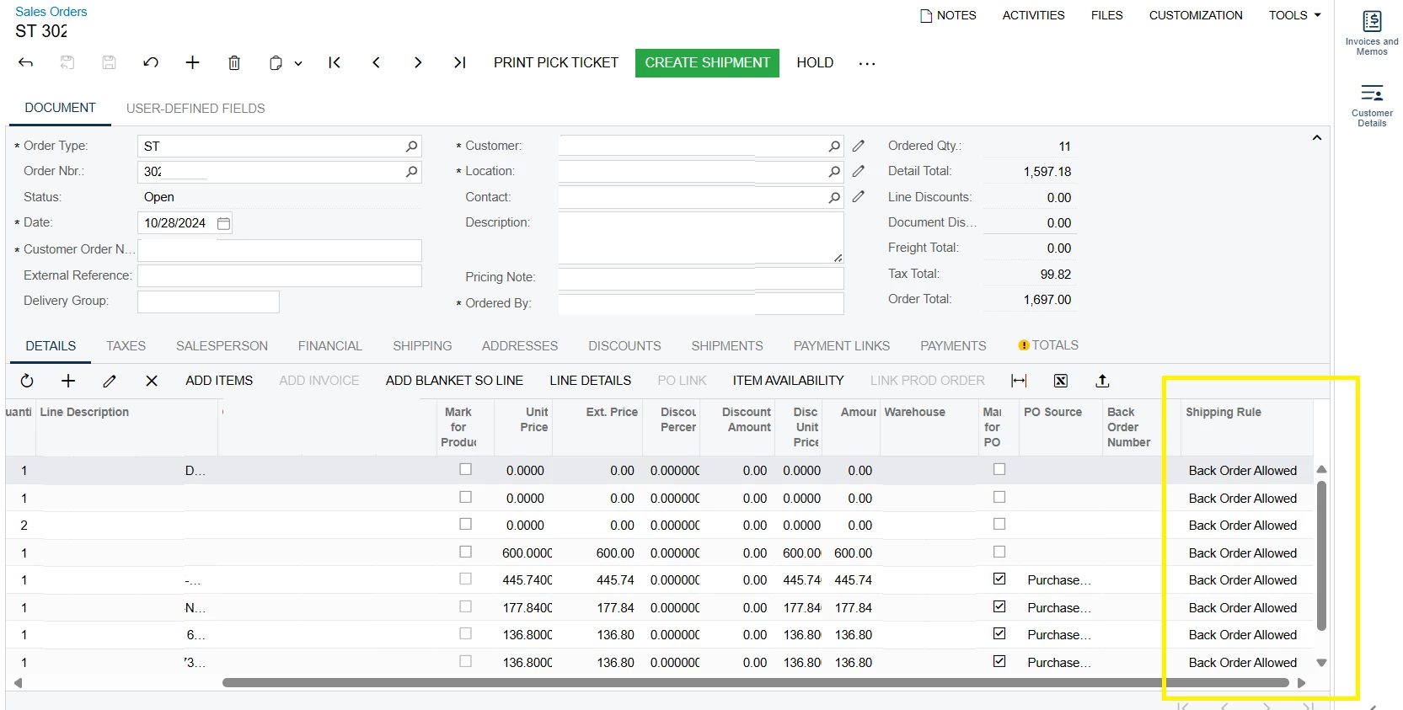Click ITEM AVAILABILITY button

(x=788, y=381)
